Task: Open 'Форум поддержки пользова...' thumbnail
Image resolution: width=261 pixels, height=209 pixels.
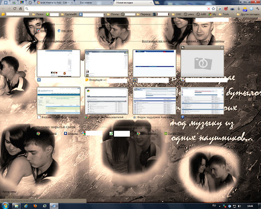Action: (155, 101)
